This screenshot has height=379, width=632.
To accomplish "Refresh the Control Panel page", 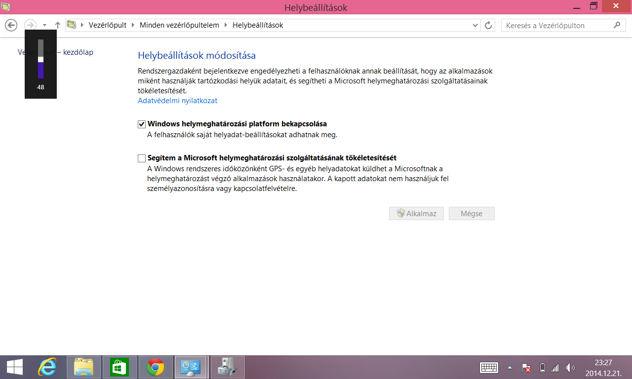I will pyautogui.click(x=488, y=25).
